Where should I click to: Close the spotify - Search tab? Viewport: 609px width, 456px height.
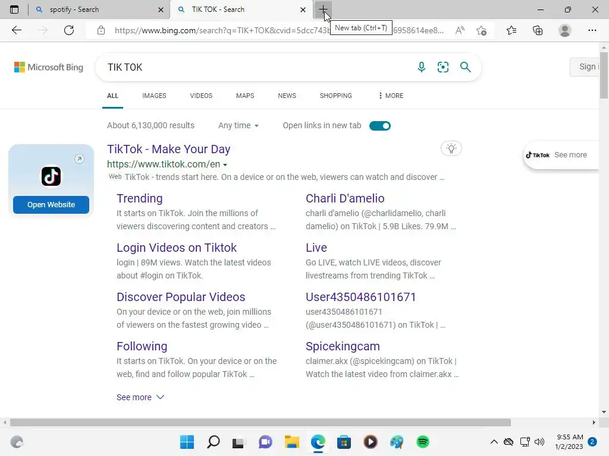point(161,9)
